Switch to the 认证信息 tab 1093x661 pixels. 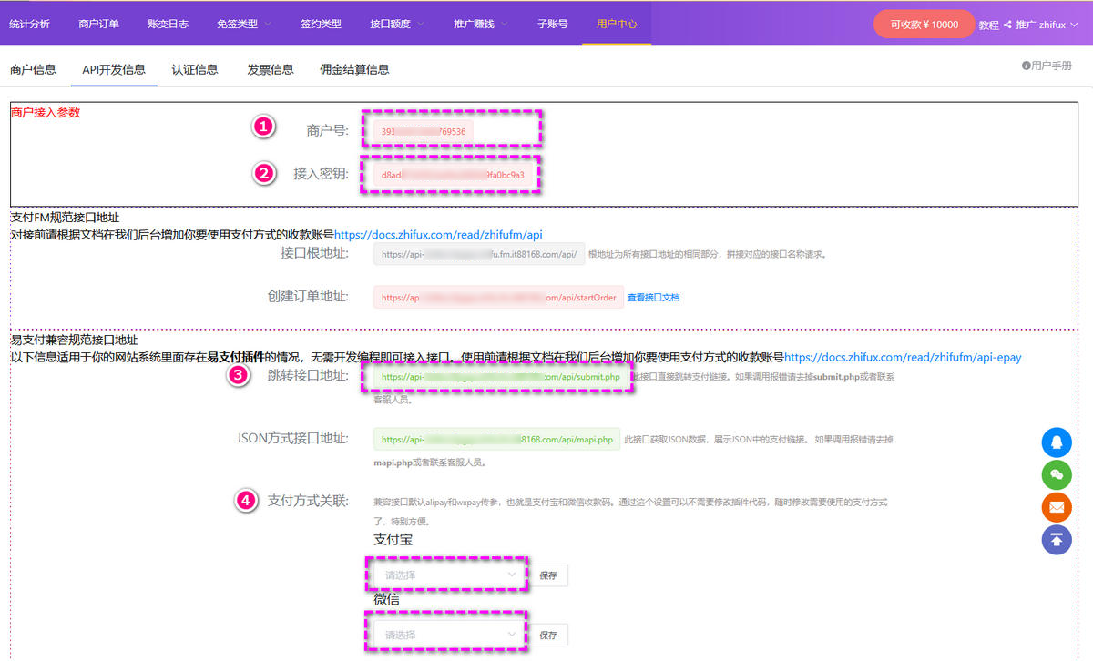click(195, 69)
